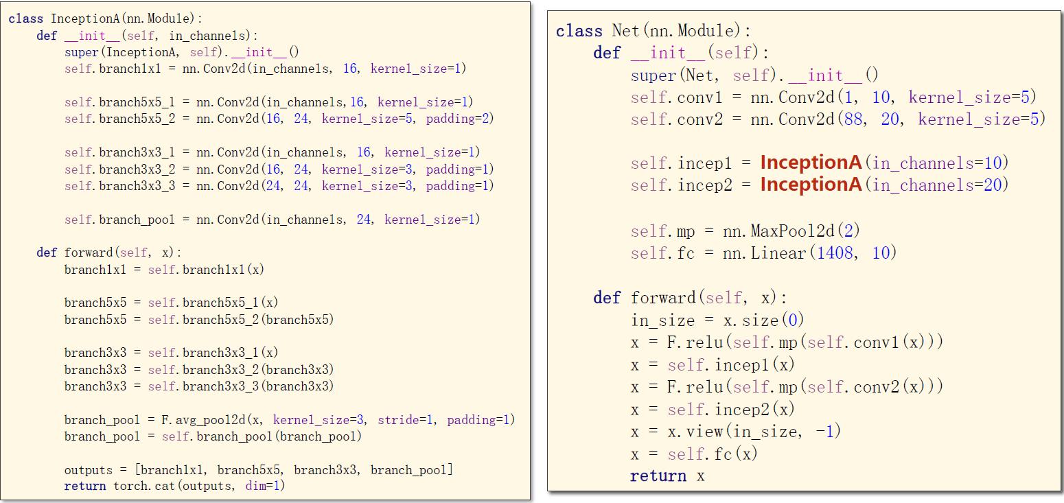Click the self.incep2 InceptionA(in_channels=20) line
The height and width of the screenshot is (503, 1064).
[820, 185]
